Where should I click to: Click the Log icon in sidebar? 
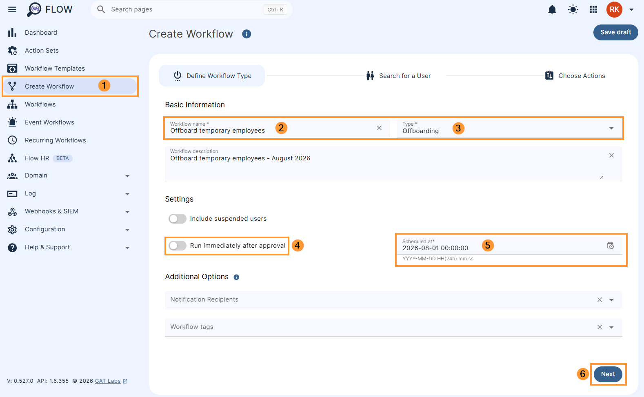point(12,194)
